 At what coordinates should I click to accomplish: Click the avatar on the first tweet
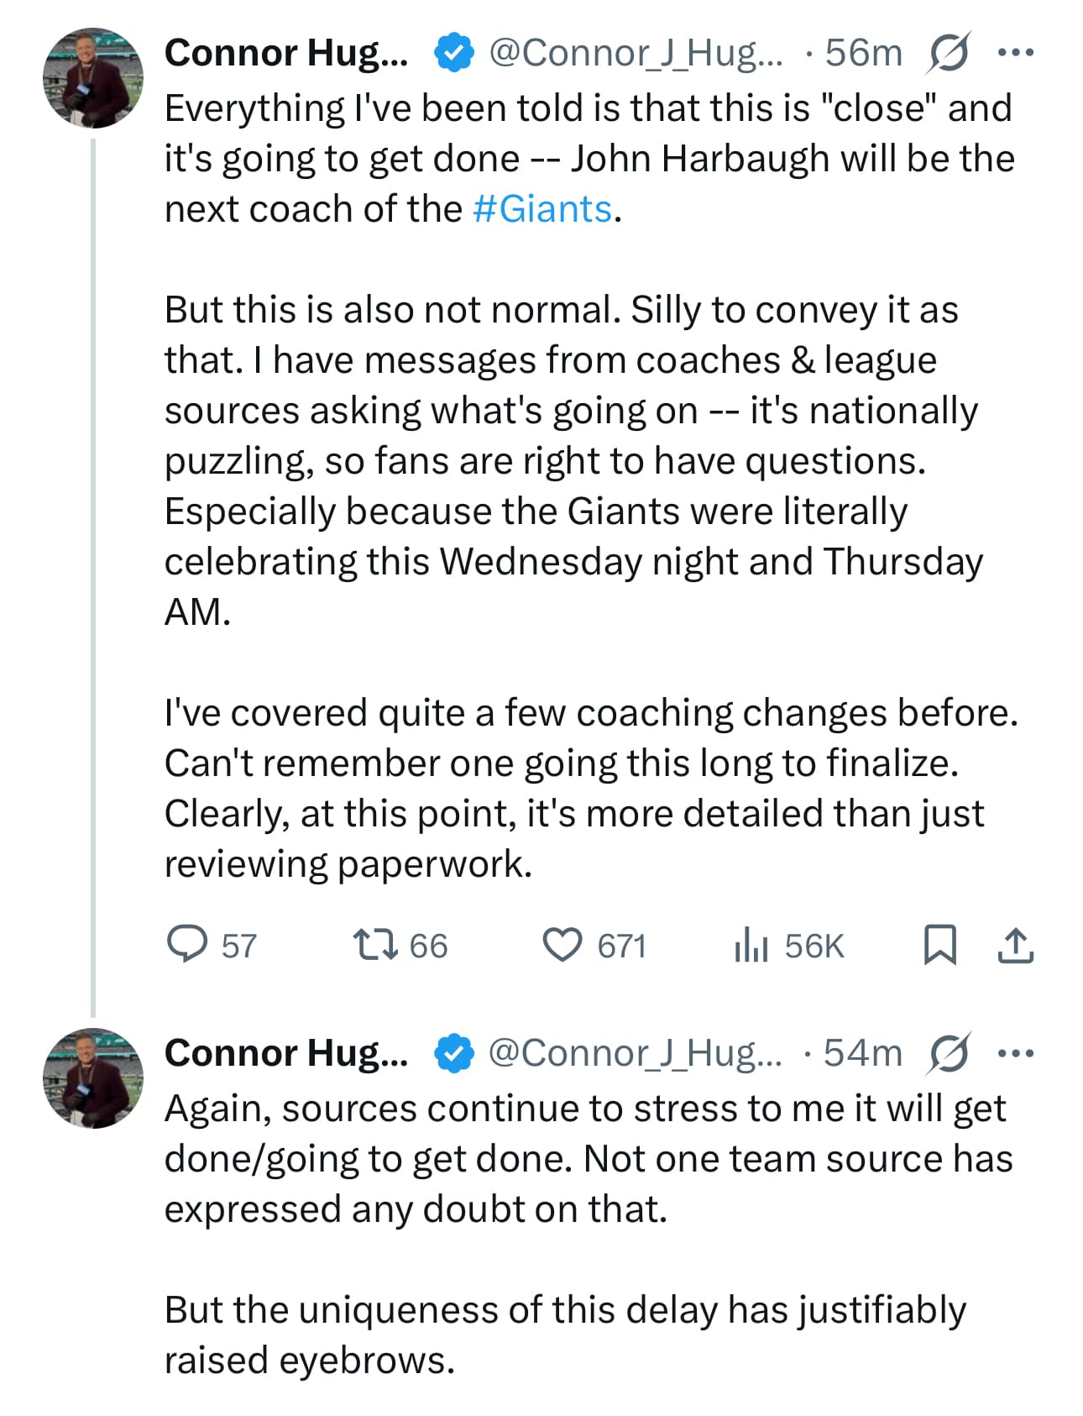point(93,78)
